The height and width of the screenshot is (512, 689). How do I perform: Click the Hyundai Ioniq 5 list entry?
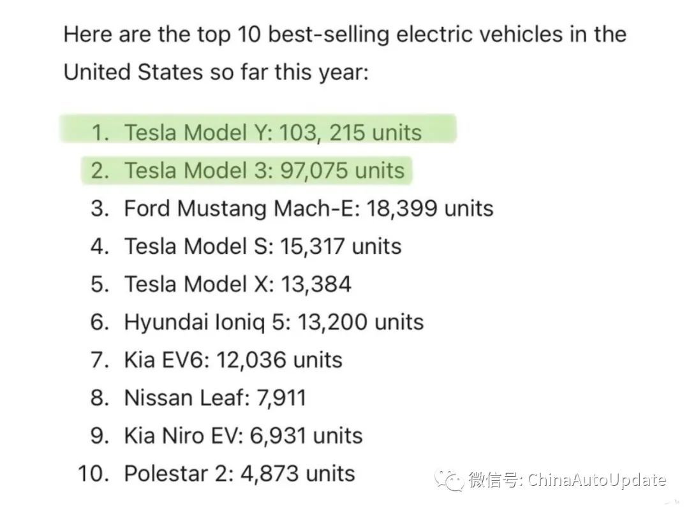257,322
